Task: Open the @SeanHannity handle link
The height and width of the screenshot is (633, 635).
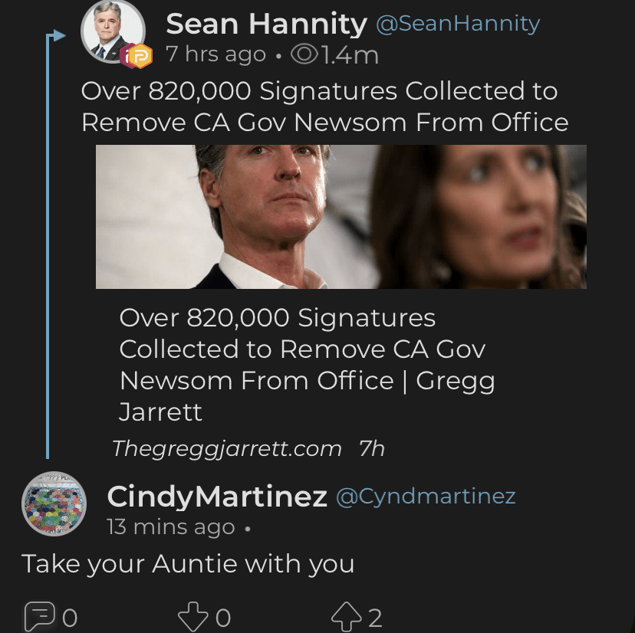Action: (x=457, y=25)
